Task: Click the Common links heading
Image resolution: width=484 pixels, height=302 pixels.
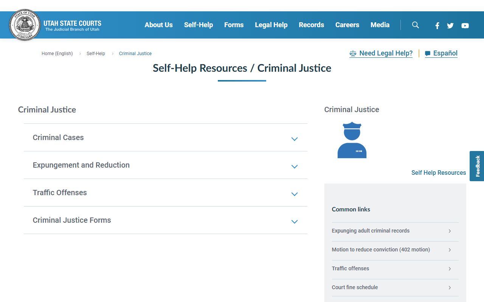Action: 351,209
